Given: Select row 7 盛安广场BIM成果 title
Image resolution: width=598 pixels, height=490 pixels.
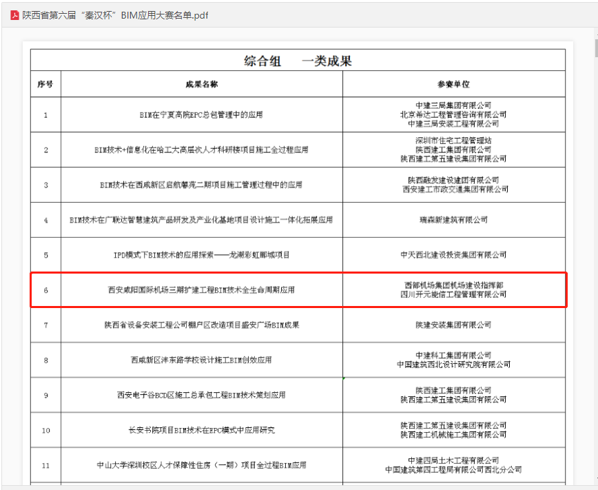Looking at the screenshot, I should (x=202, y=325).
